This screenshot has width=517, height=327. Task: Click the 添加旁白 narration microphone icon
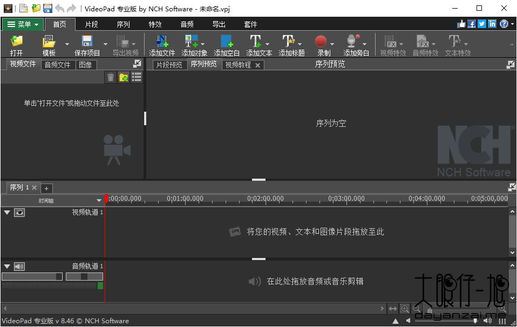pos(353,41)
